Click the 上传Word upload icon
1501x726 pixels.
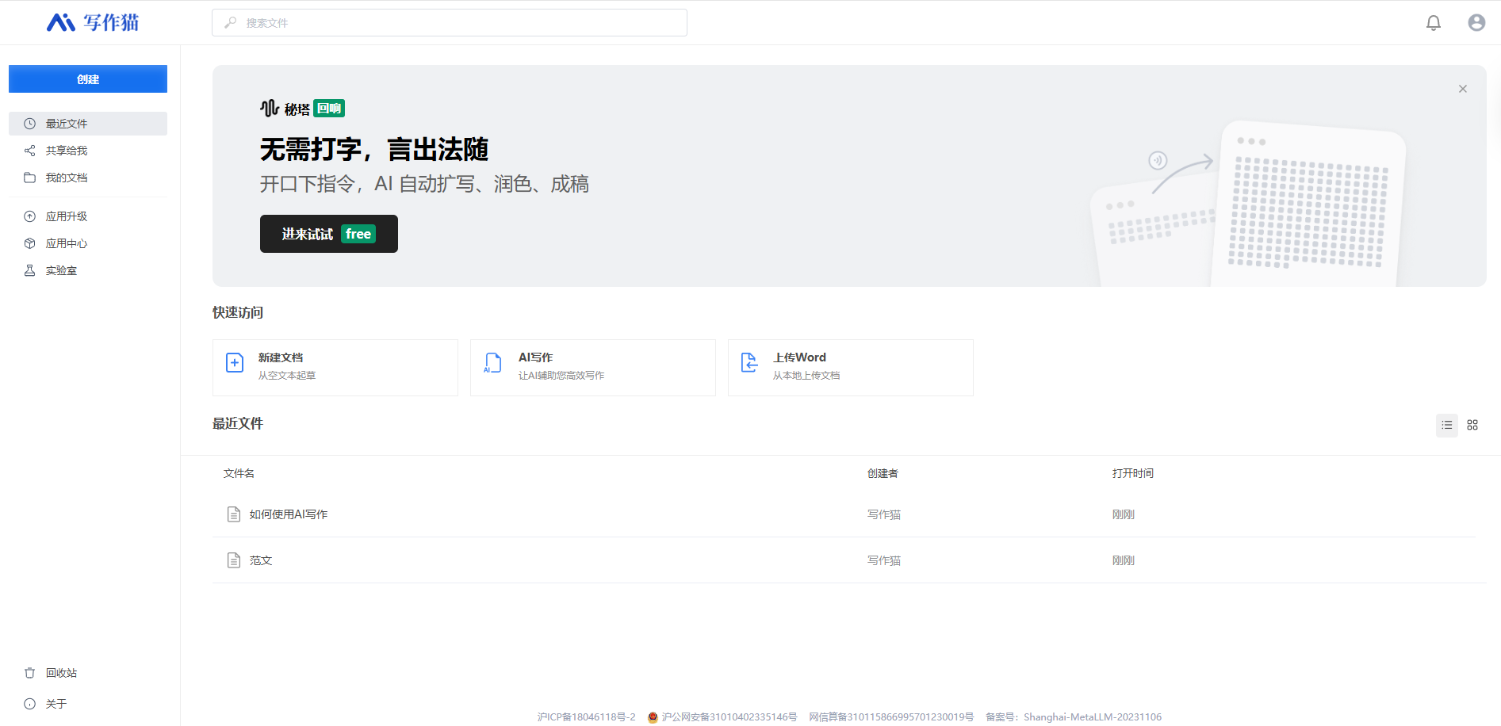coord(749,363)
